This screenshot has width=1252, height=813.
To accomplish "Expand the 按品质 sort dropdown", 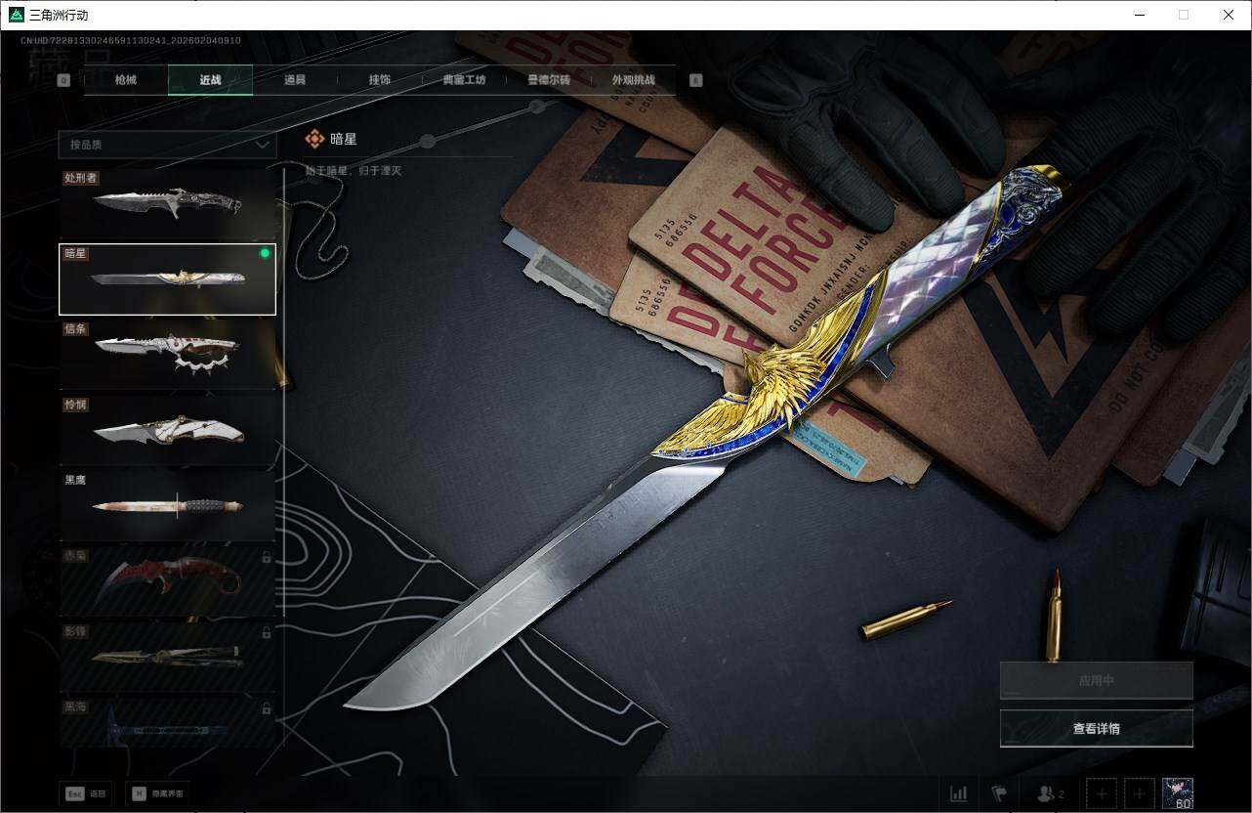I will tap(167, 145).
